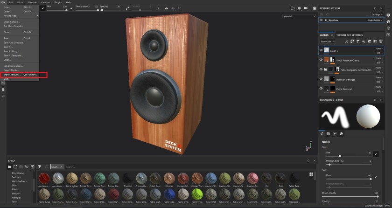Remove the Smart filter tag in shelf
392x208 pixels.
61,167
